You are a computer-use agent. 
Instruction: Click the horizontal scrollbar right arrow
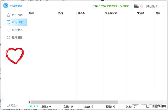click(x=165, y=102)
